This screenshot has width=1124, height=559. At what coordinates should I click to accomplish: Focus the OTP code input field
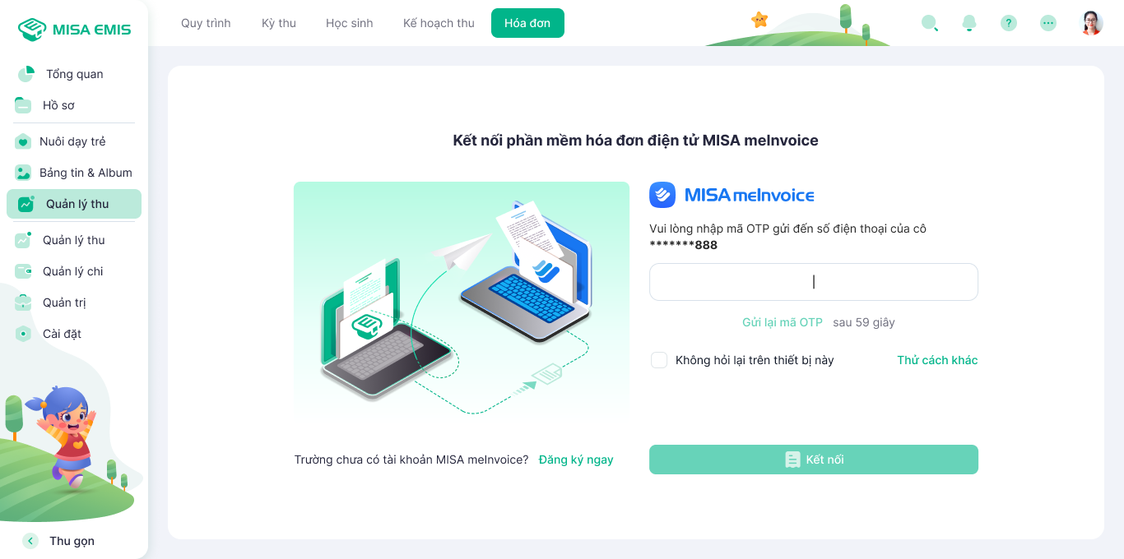(814, 282)
